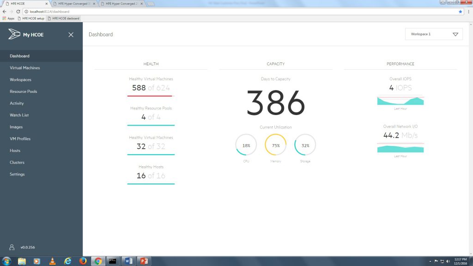
Task: Click the site info icon before localhost
Action: (x=26, y=12)
